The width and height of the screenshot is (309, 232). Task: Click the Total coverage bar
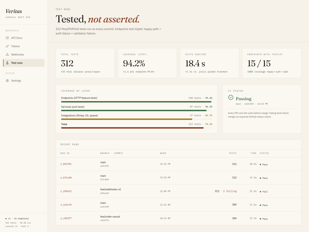[137, 128]
